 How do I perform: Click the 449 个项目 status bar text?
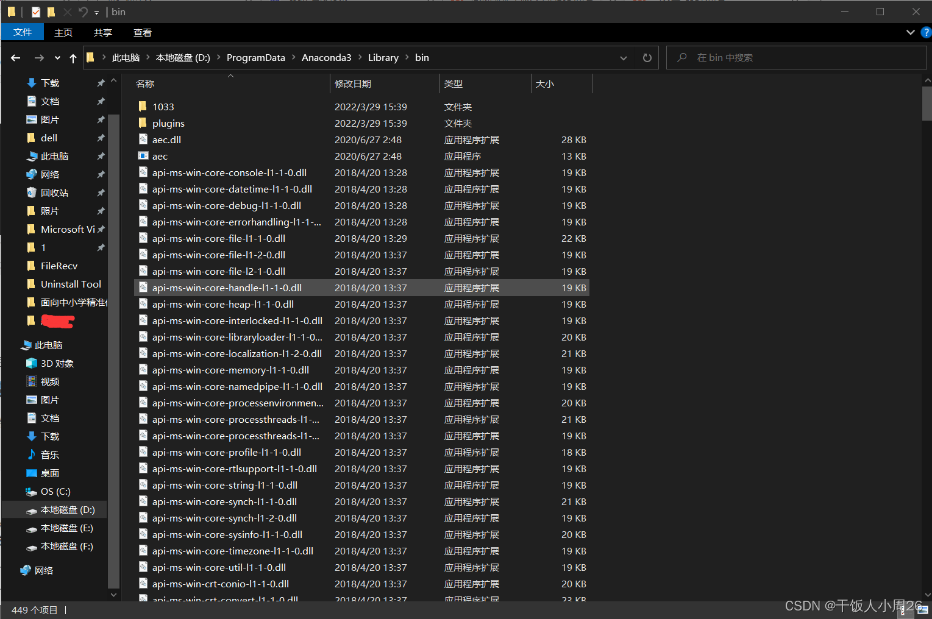pos(35,610)
